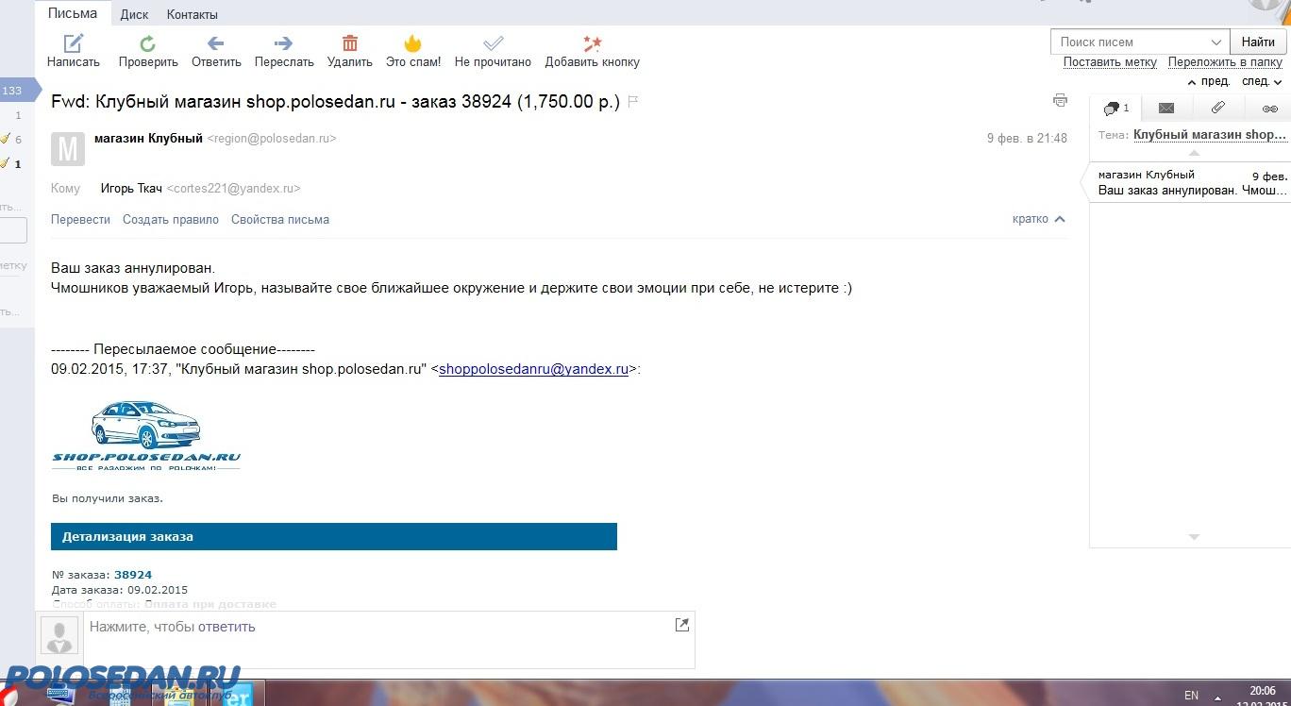Open the Поставить метку label menu
Image resolution: width=1291 pixels, height=706 pixels.
coord(1110,62)
